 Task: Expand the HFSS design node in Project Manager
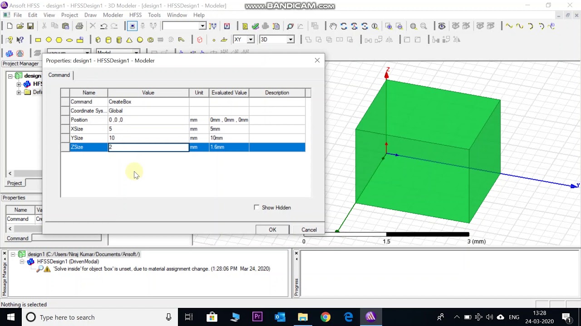click(x=19, y=84)
